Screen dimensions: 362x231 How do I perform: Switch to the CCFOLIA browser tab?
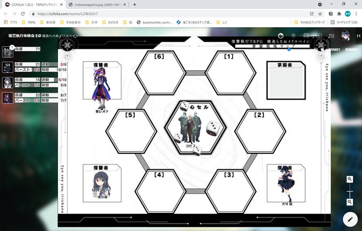(34, 5)
